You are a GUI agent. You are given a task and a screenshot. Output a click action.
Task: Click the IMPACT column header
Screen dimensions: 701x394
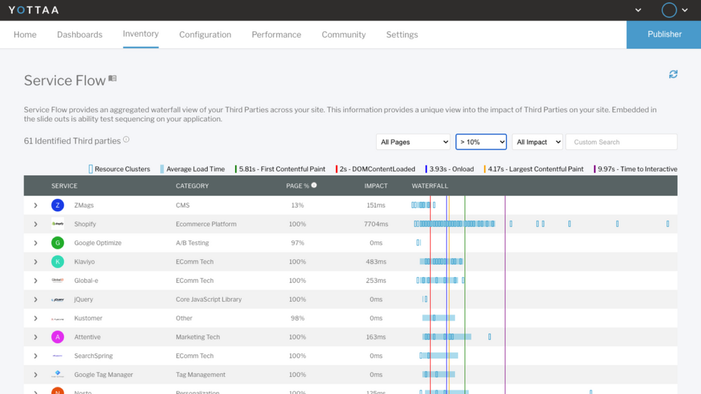[x=376, y=186]
